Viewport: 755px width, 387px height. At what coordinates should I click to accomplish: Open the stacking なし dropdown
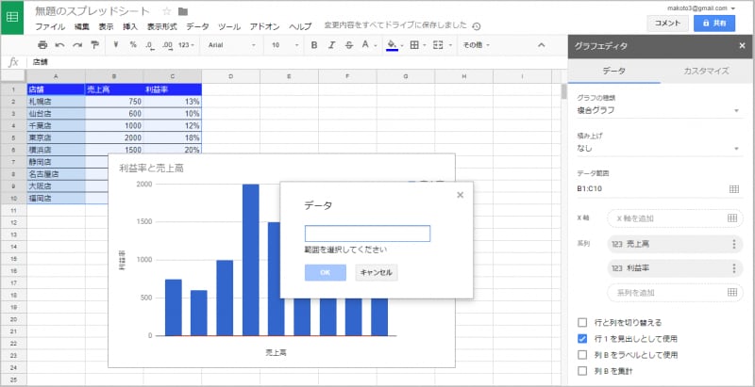click(658, 149)
